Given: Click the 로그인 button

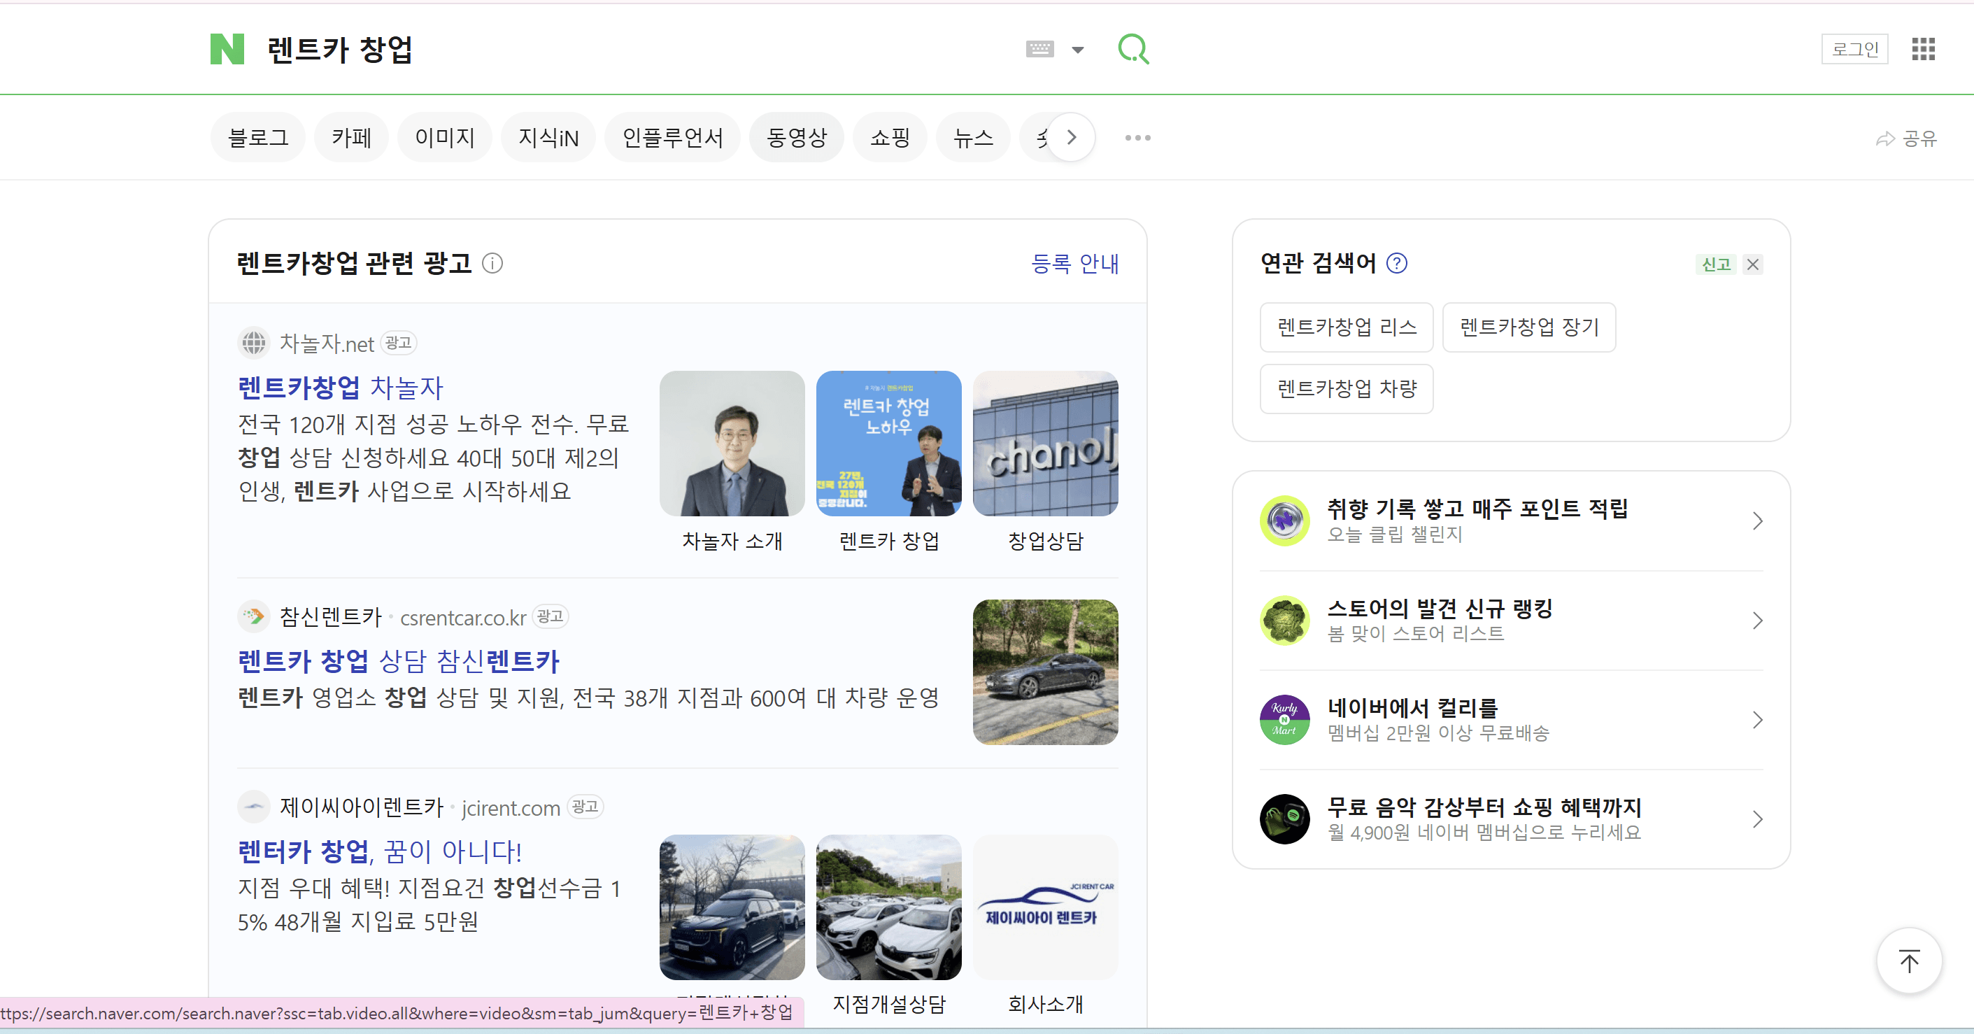Looking at the screenshot, I should click(x=1854, y=49).
